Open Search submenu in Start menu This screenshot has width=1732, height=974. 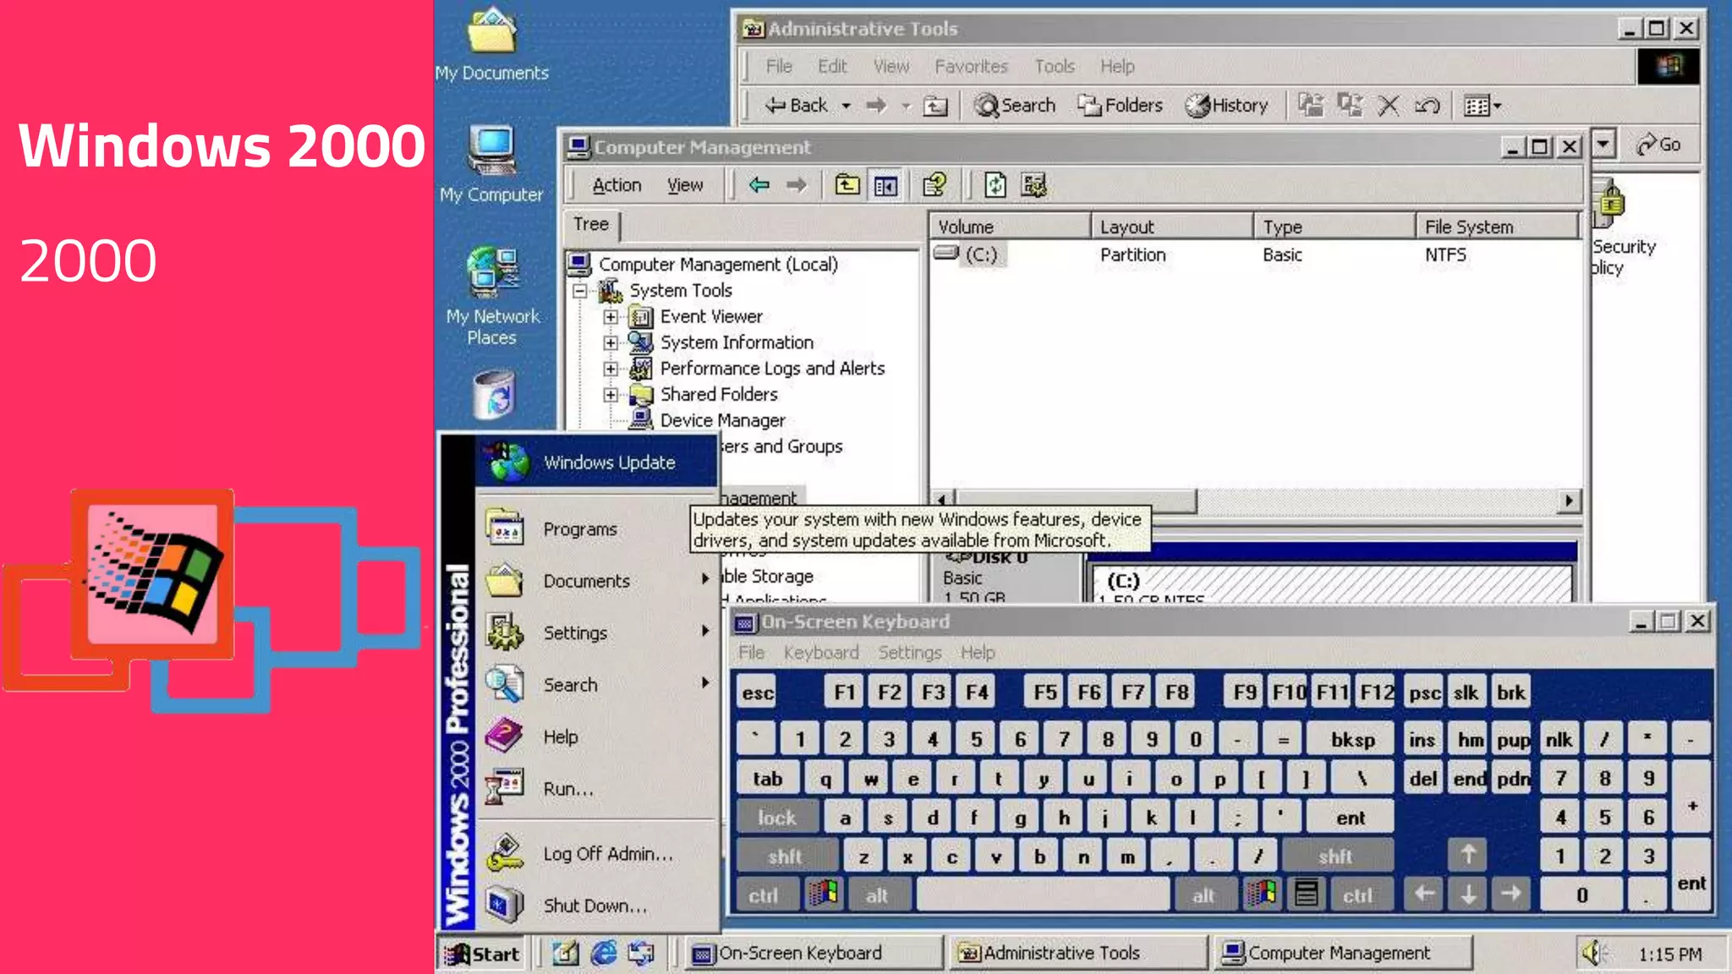pyautogui.click(x=597, y=685)
